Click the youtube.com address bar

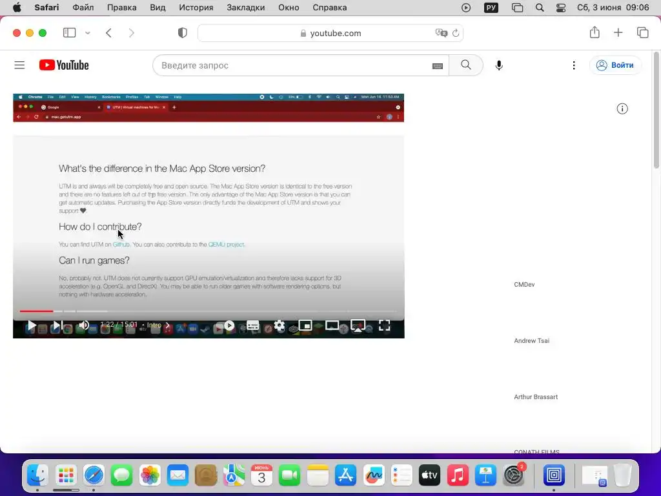point(330,33)
